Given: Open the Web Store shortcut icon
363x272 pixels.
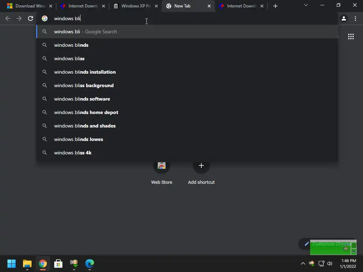Looking at the screenshot, I should 162,166.
